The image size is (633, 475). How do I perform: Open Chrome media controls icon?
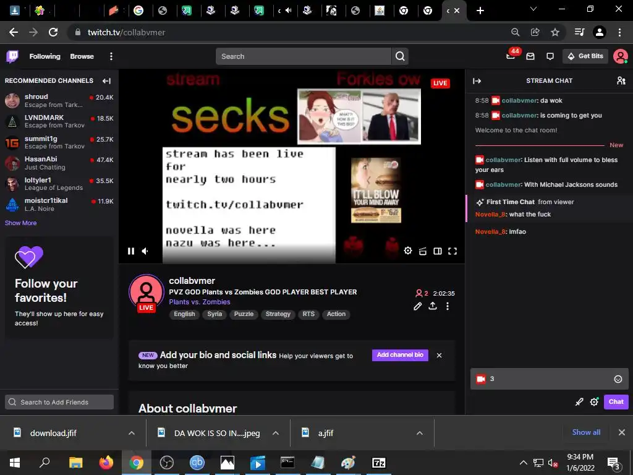click(x=580, y=32)
